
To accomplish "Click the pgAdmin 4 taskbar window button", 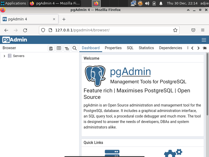I will pos(55,3).
